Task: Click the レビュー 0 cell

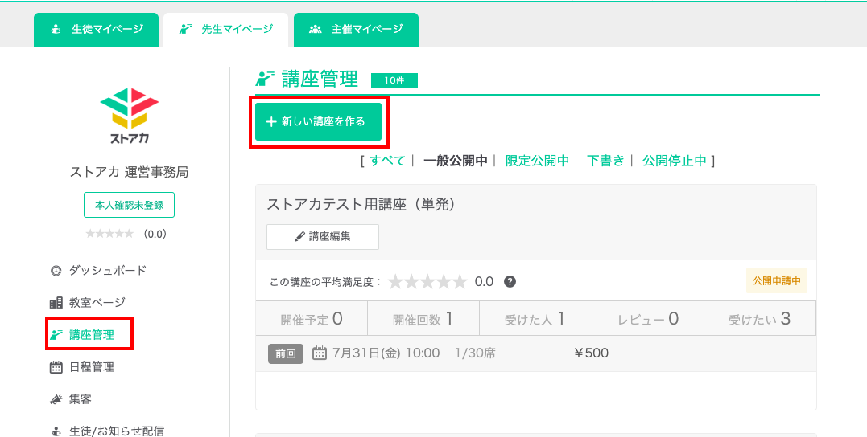Action: 648,318
